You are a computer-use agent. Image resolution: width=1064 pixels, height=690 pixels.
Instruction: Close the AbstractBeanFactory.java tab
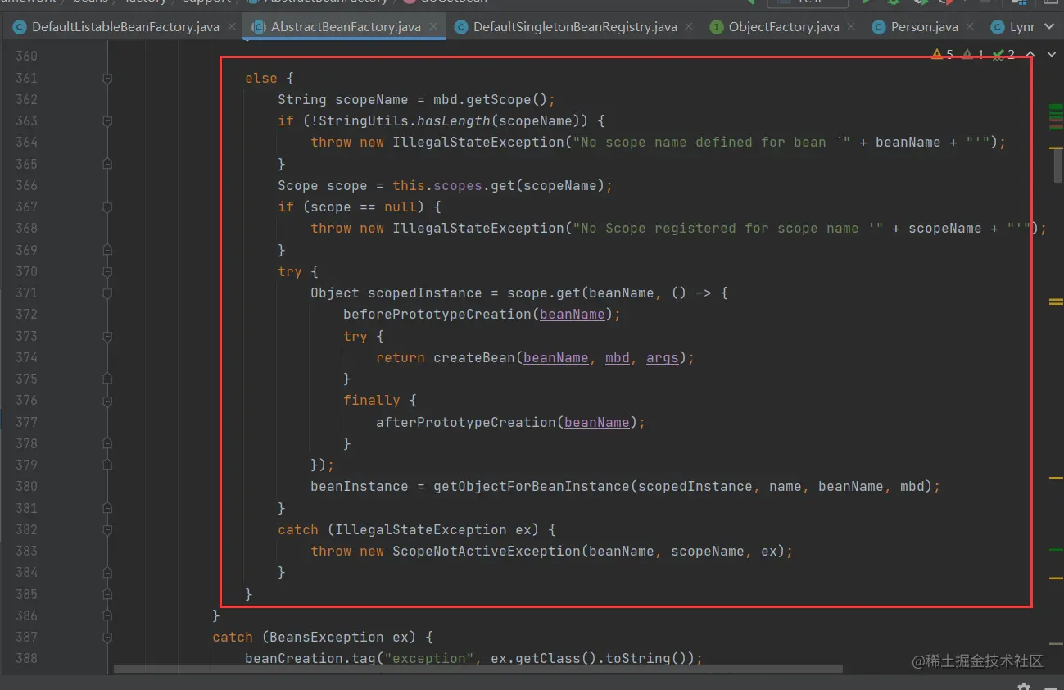click(x=434, y=27)
